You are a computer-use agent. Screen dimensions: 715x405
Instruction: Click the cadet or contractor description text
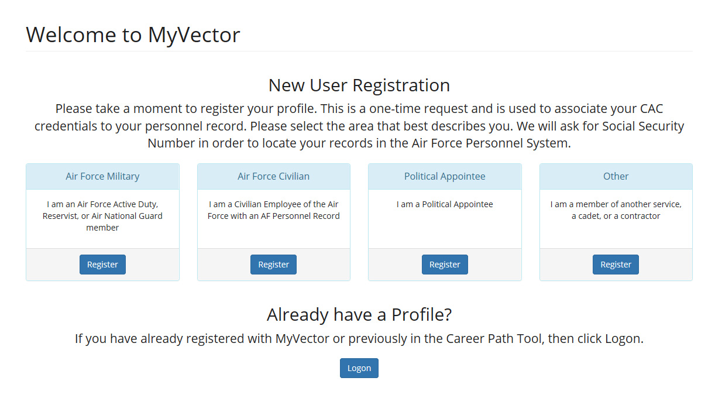pyautogui.click(x=616, y=210)
